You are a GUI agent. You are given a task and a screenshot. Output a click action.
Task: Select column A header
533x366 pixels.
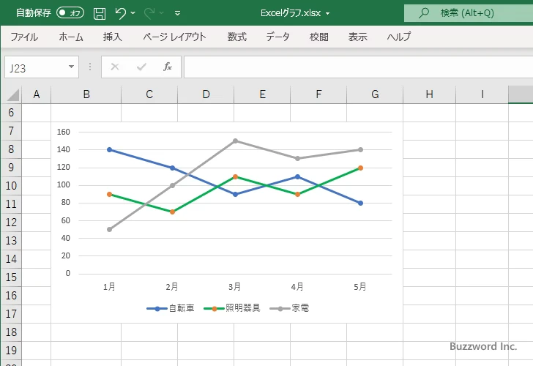pos(37,94)
